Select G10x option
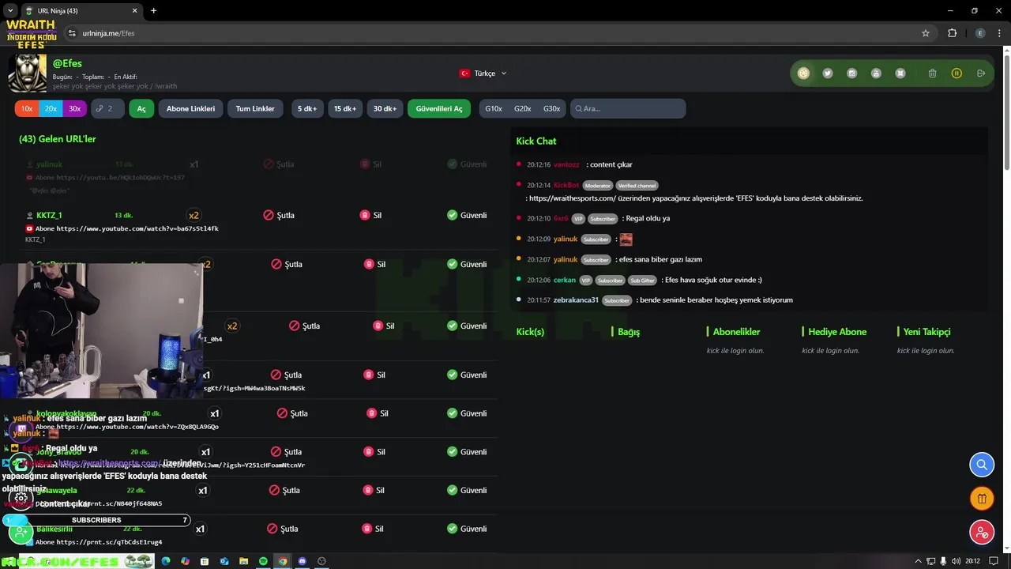1011x569 pixels. pos(494,108)
